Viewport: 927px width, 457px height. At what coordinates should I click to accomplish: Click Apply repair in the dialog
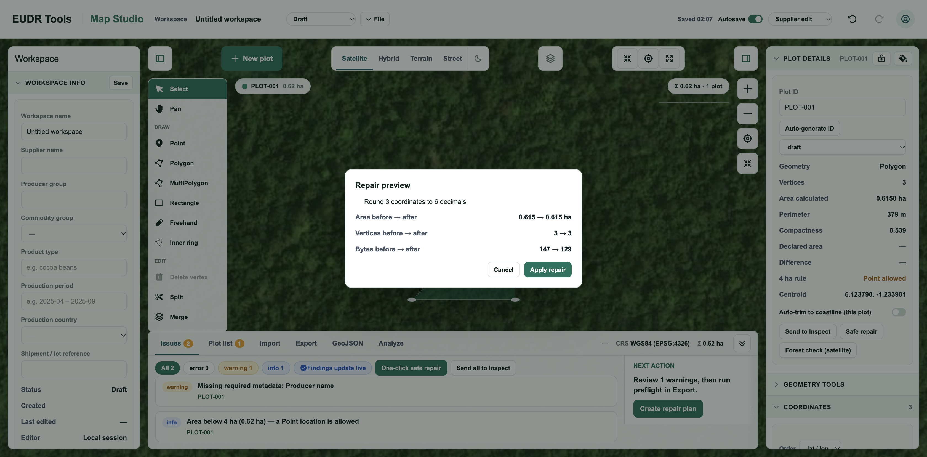(547, 270)
